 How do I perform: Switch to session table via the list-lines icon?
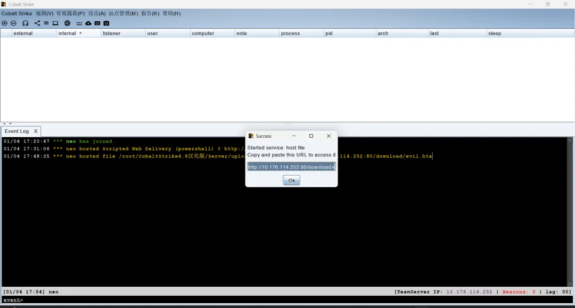46,23
